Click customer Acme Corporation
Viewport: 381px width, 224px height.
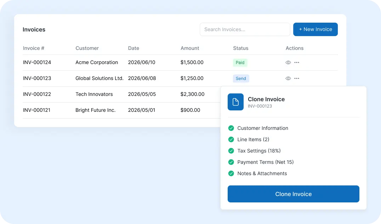(97, 62)
